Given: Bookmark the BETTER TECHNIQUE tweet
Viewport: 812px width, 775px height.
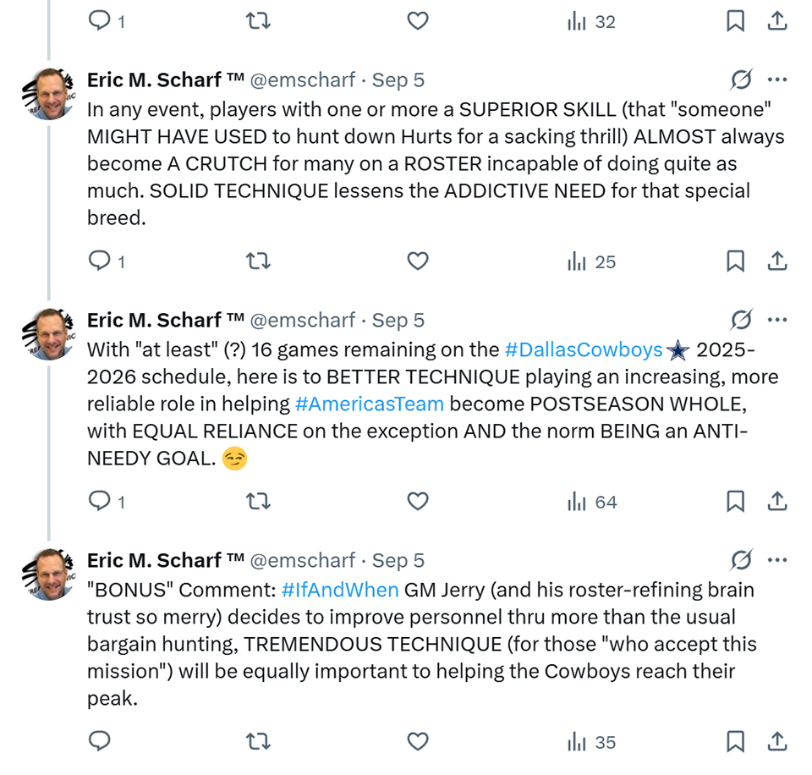Looking at the screenshot, I should coord(735,502).
